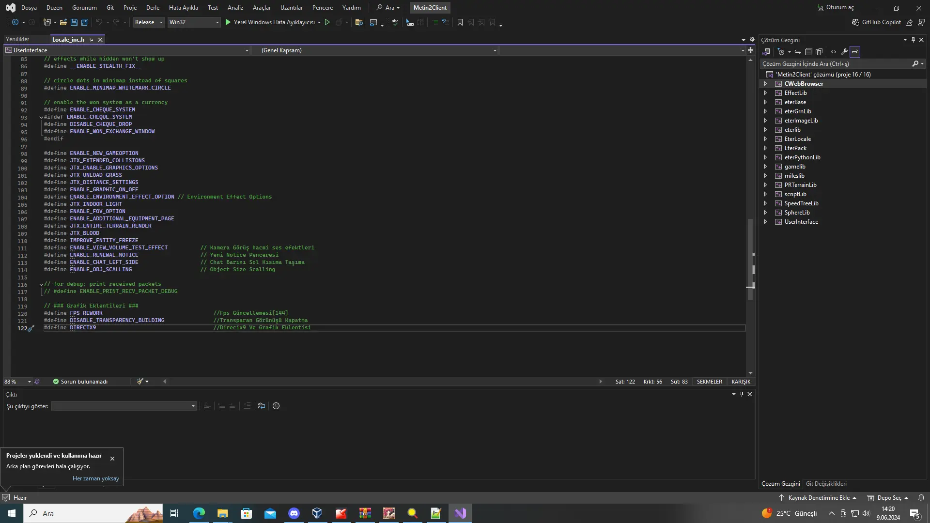Open file using the folder toolbar icon

click(63, 22)
